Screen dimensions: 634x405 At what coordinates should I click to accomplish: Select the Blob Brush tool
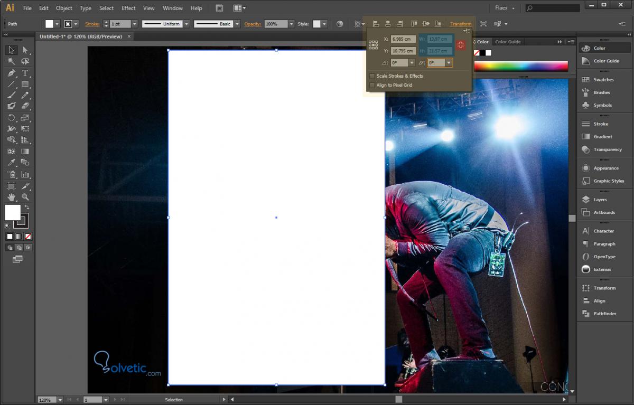(11, 106)
